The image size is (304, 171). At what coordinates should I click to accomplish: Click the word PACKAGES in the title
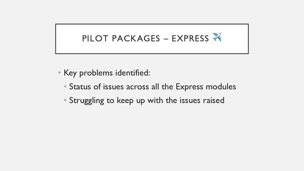click(136, 38)
